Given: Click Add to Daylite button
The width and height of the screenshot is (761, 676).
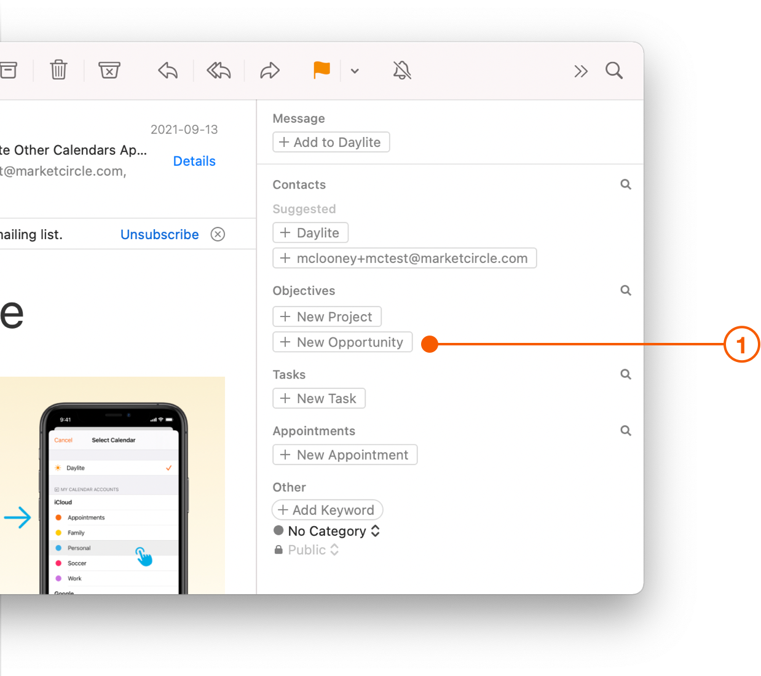Looking at the screenshot, I should pyautogui.click(x=331, y=142).
